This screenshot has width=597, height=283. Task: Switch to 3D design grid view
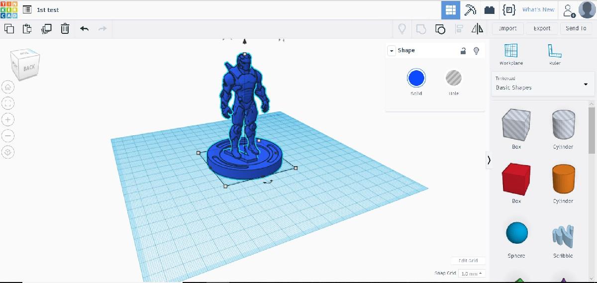[x=451, y=10]
